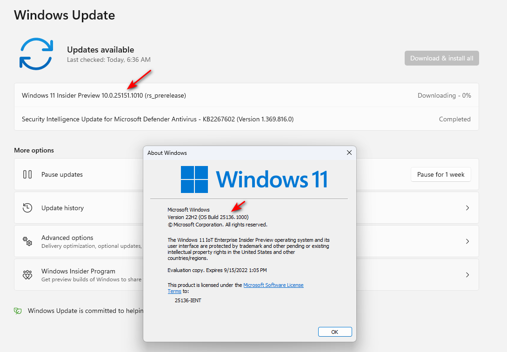Click the Microsoft Windows label in the dialog
The image size is (507, 352).
(x=188, y=210)
